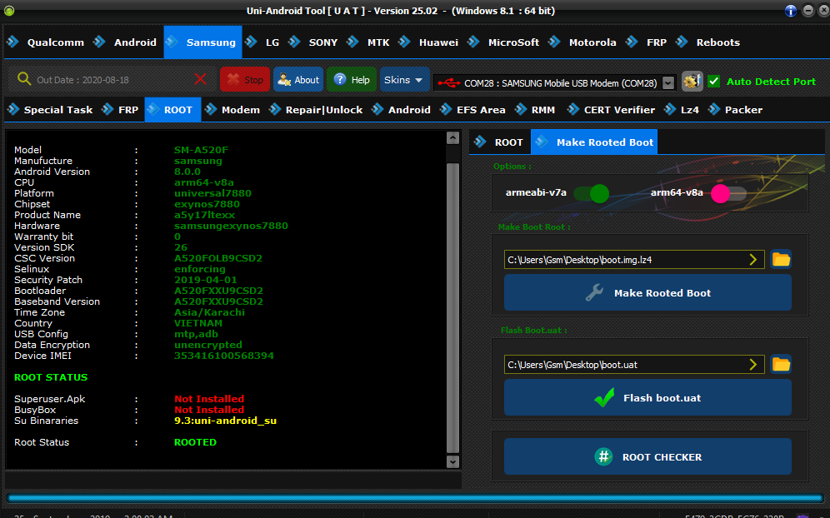Click the port settings gear icon

pos(692,82)
